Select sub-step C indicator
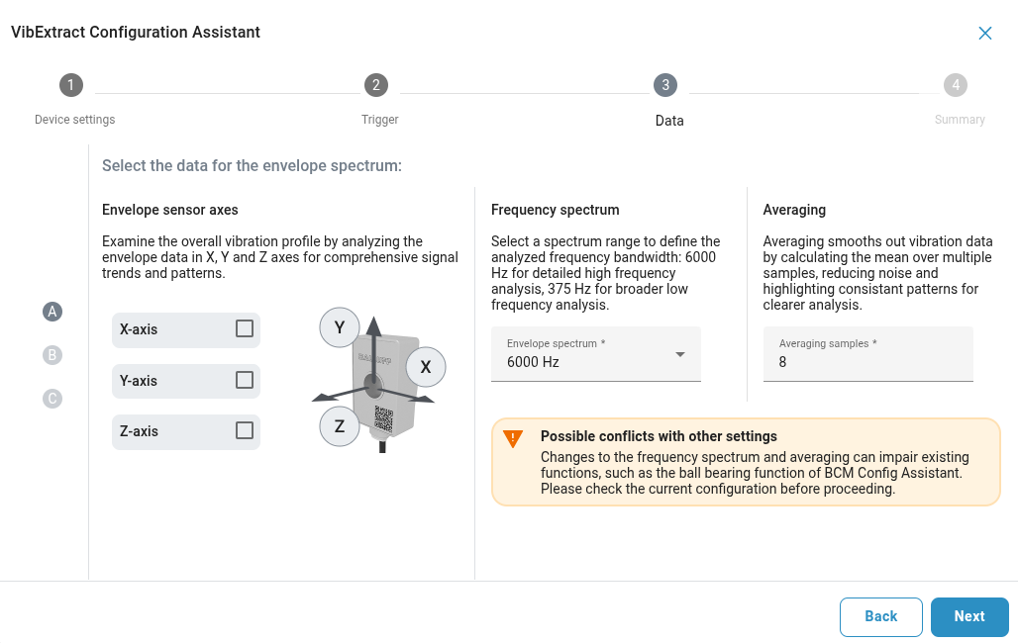 click(x=52, y=399)
